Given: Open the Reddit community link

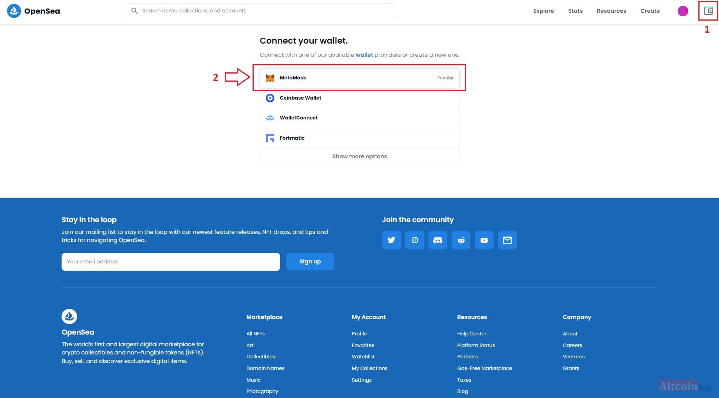Looking at the screenshot, I should (461, 240).
